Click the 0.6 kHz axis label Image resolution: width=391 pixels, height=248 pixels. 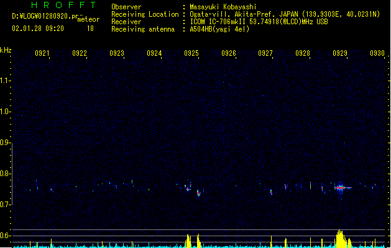pos(5,236)
